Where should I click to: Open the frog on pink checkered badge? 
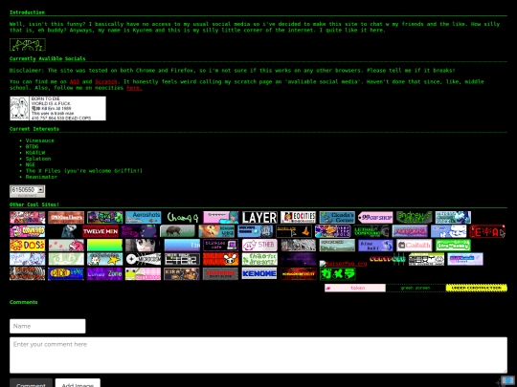coord(143,274)
